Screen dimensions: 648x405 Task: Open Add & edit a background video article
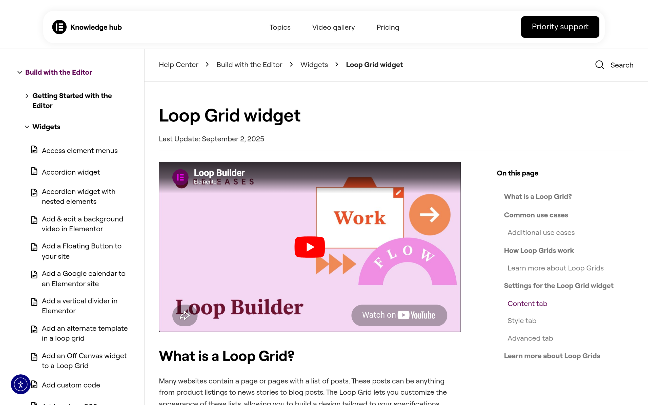tap(83, 224)
